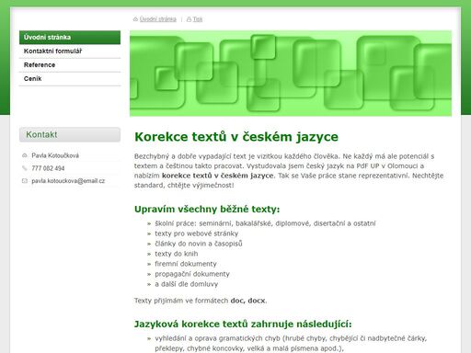Click the pavla.kotouckova@email.cz address
The height and width of the screenshot is (353, 471).
pos(68,181)
